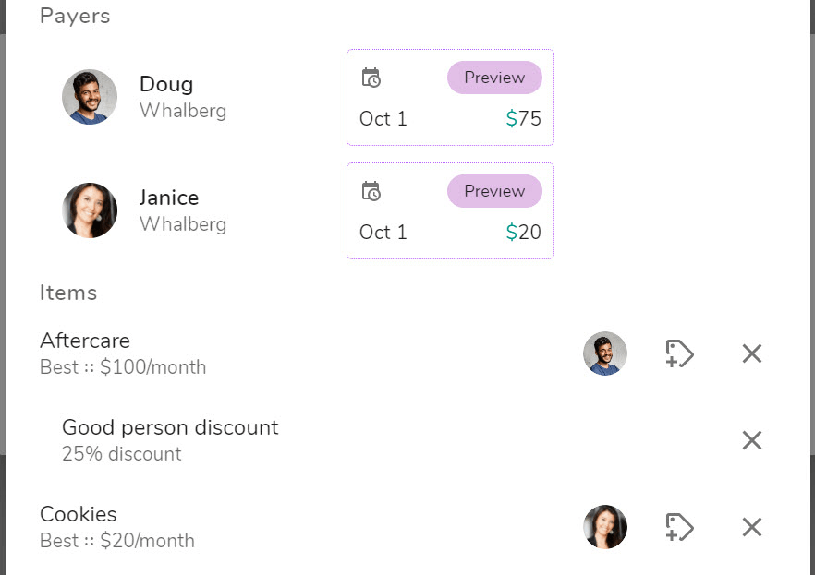Select Doug's profile photo under Payers
Viewport: 815px width, 575px height.
pyautogui.click(x=90, y=97)
